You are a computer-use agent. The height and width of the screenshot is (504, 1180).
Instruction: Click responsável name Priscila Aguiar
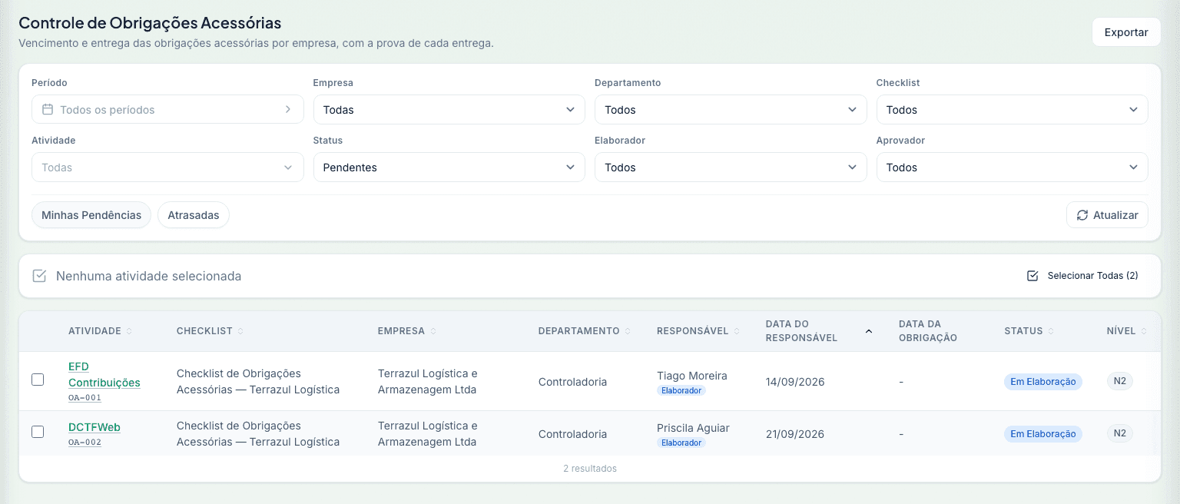pos(694,428)
